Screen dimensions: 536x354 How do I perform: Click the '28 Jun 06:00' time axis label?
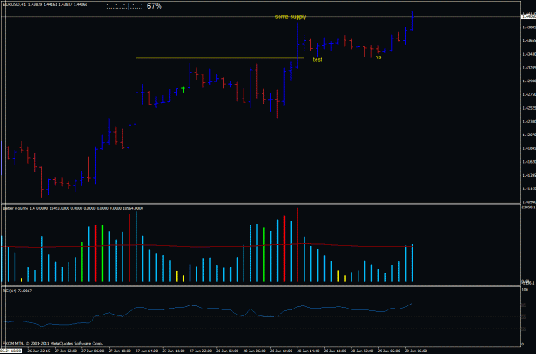coord(255,351)
